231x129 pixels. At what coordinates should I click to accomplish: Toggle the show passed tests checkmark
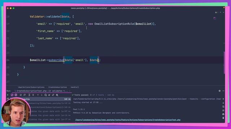pyautogui.click(x=12, y=95)
